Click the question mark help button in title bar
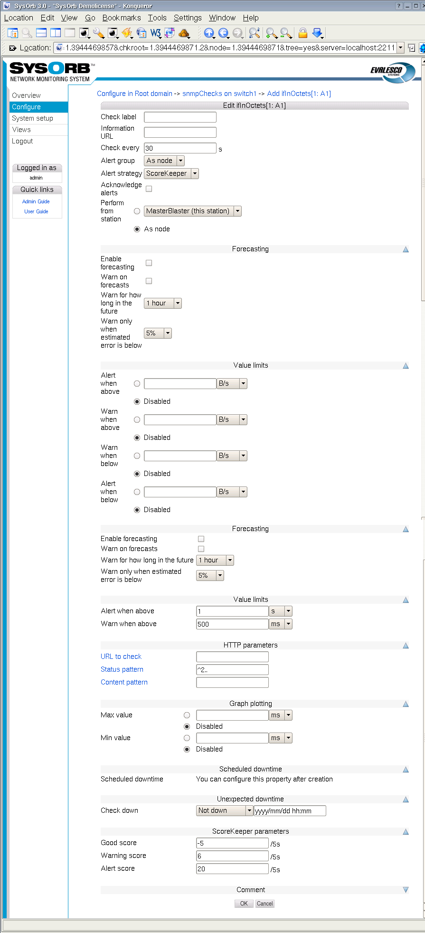Viewport: 425px width, 933px height. [399, 6]
